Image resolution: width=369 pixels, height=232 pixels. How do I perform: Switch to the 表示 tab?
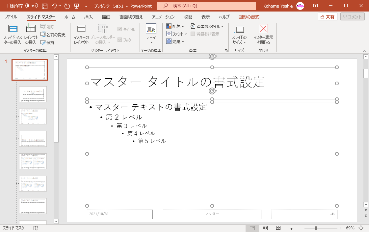tap(205, 17)
